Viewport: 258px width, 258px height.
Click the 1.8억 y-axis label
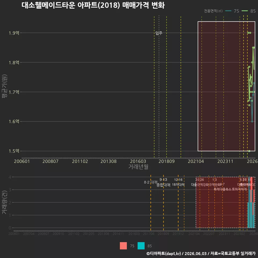(14, 63)
